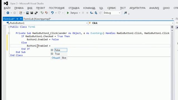Open the СЕРВИС menu
178x100 pixels.
[x=112, y=8]
